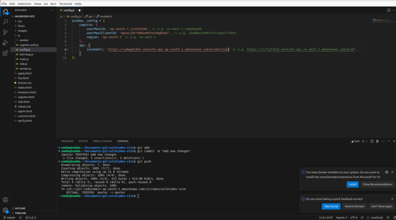Open the Run menu
396x220 pixels.
(53, 4)
